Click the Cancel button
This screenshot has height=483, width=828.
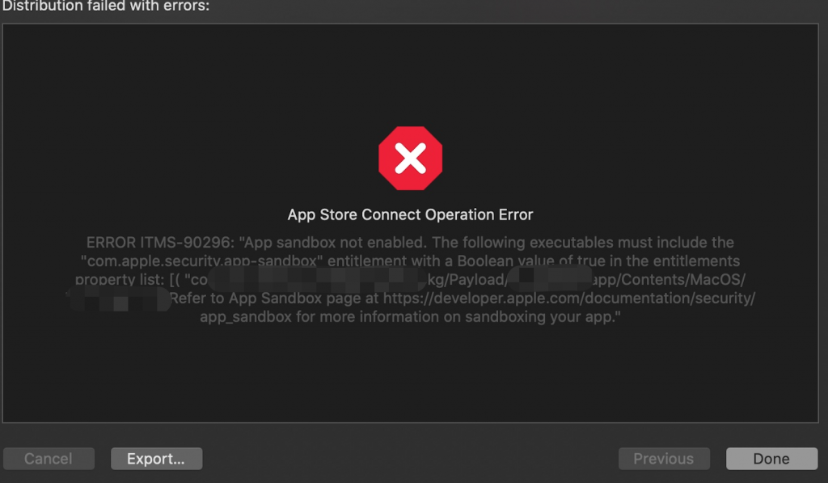click(49, 459)
